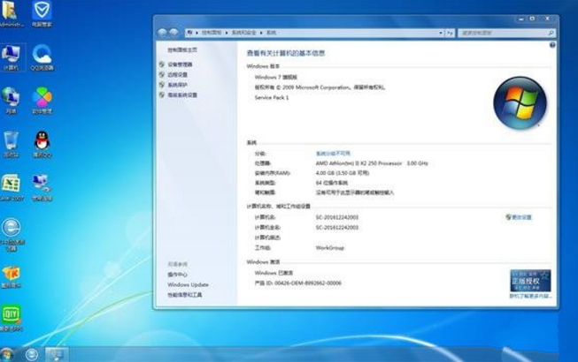
Task: Open the help question mark icon
Action: click(x=552, y=45)
